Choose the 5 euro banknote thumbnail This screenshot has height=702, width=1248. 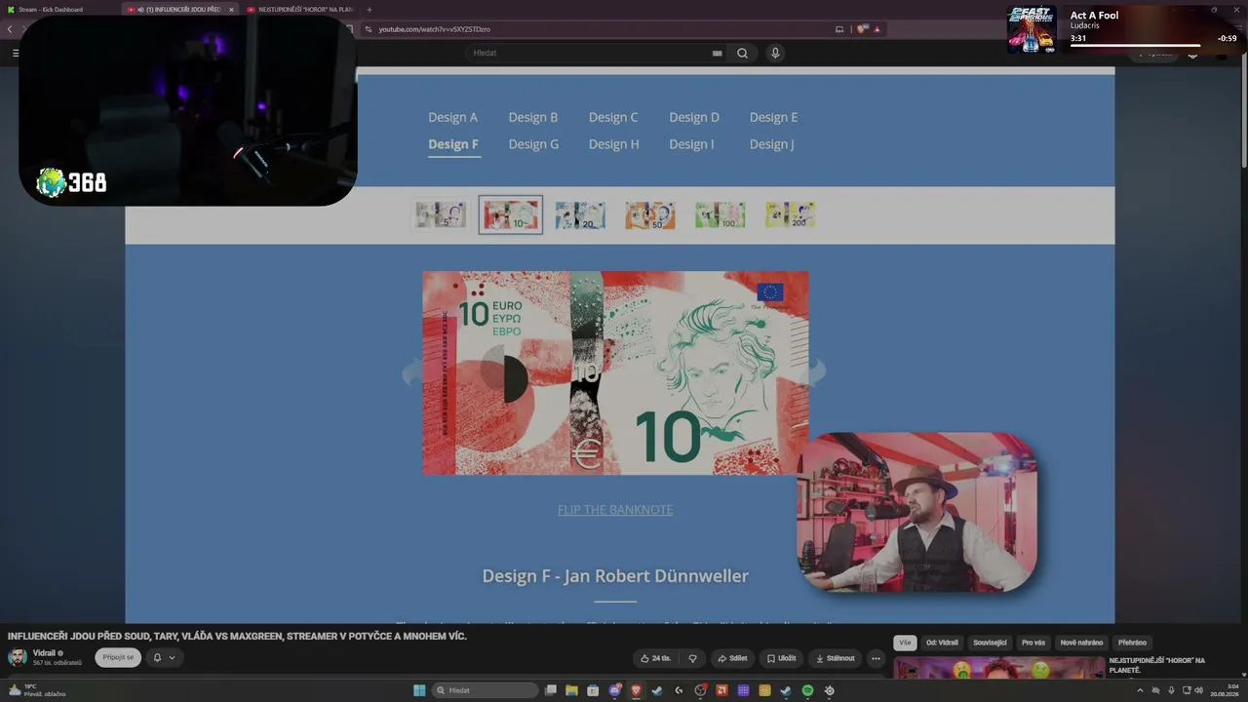[441, 214]
